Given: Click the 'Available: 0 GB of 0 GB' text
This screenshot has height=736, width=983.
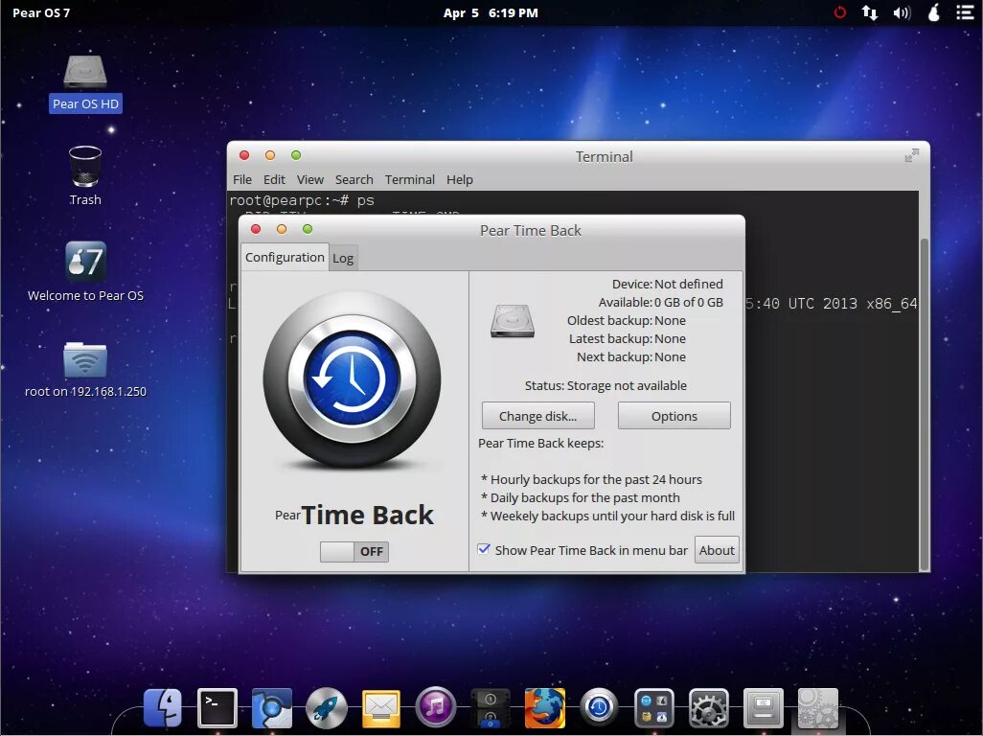Looking at the screenshot, I should [661, 302].
